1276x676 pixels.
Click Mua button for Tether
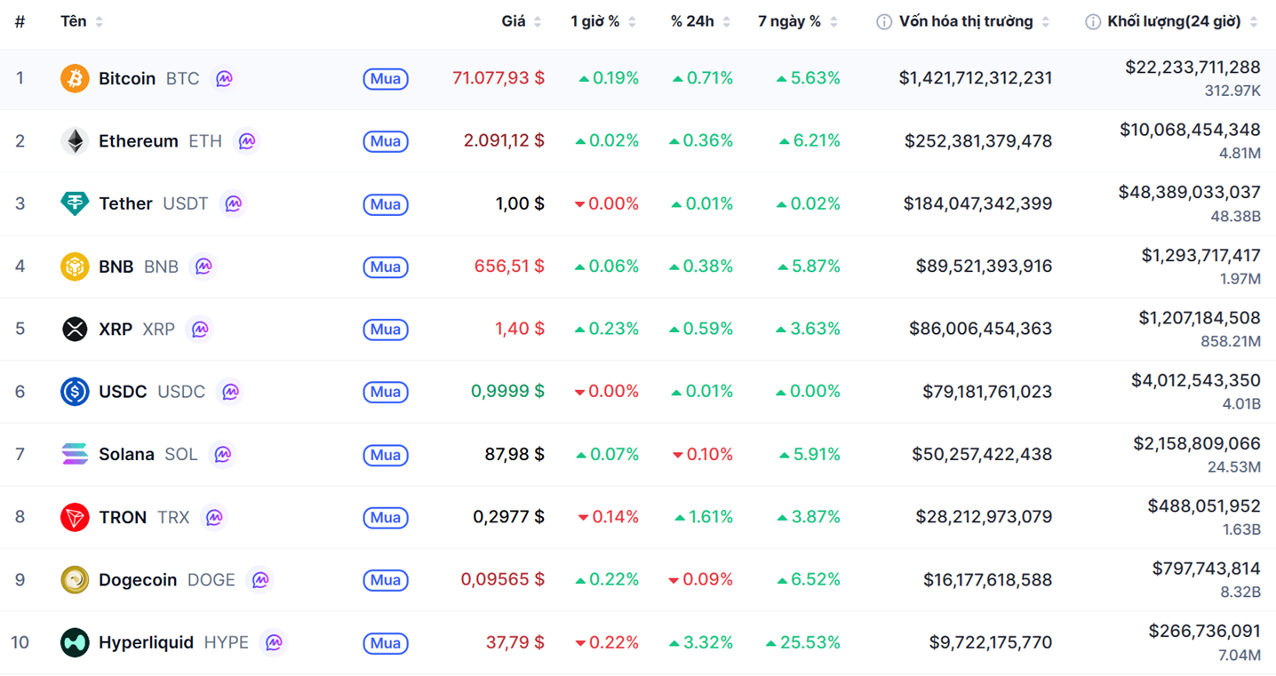[386, 204]
